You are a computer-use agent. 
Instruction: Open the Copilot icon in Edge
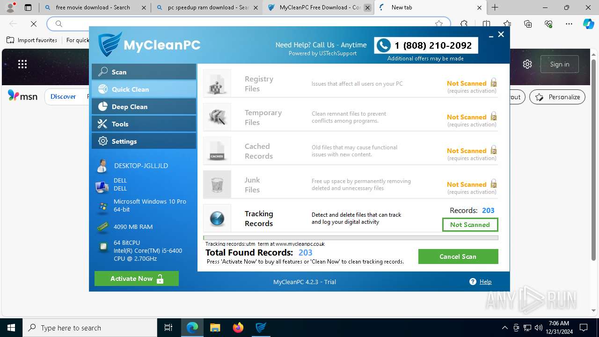point(588,24)
